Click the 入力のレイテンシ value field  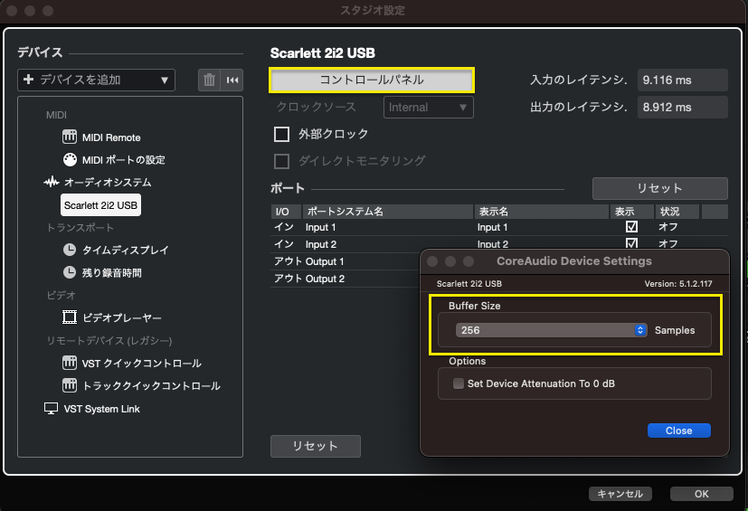click(682, 80)
